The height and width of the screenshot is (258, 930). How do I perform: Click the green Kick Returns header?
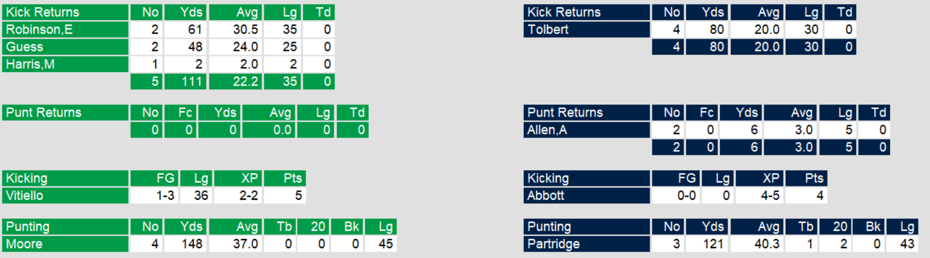[65, 12]
